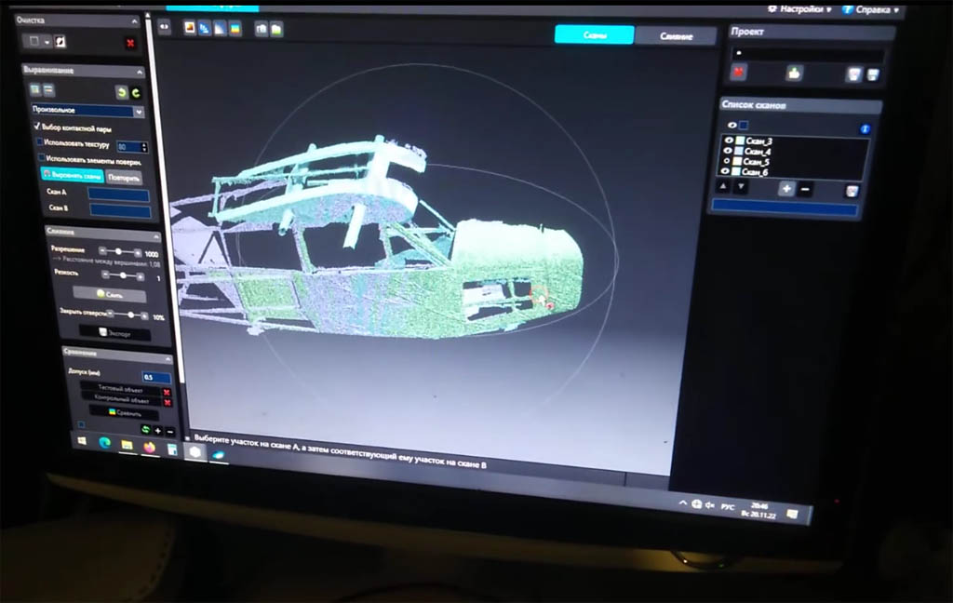
Task: Click the first save icon in Проект panel
Action: [854, 74]
